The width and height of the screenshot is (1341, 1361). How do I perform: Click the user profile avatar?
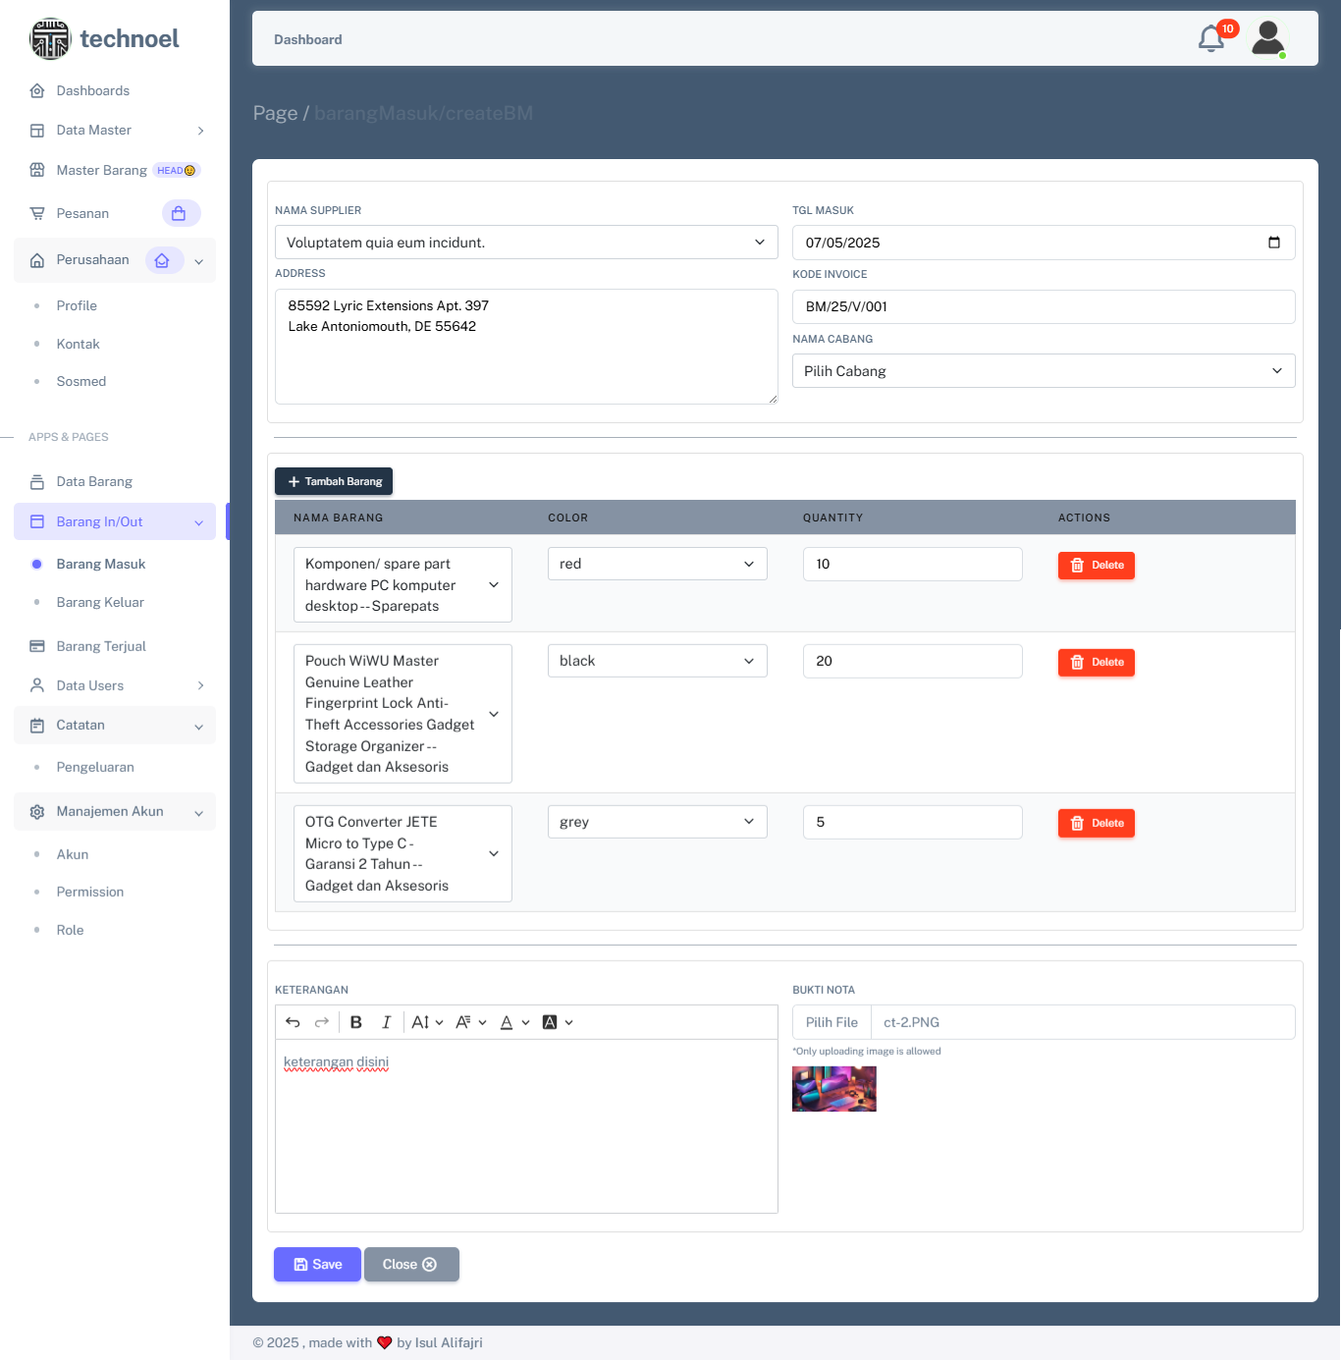1267,39
